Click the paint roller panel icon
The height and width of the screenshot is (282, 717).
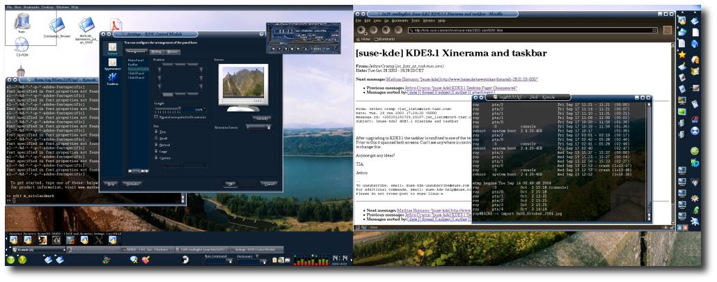pyautogui.click(x=146, y=260)
